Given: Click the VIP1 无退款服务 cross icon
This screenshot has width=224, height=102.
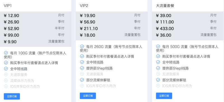Looking at the screenshot, I should click(6, 74).
